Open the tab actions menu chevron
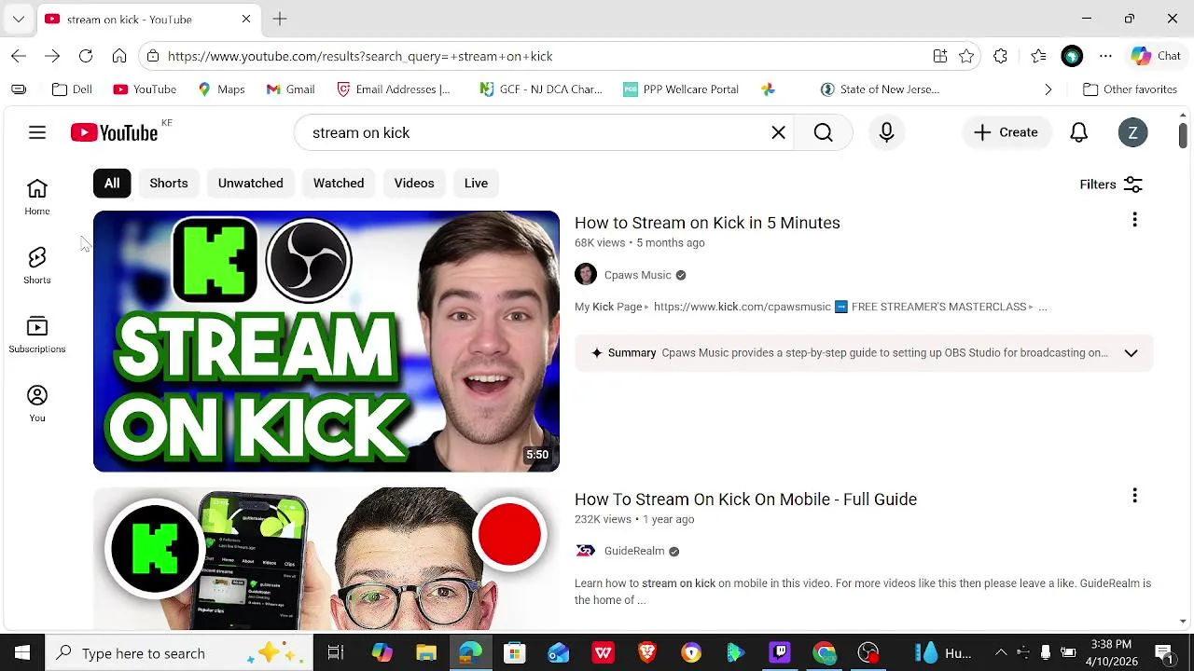This screenshot has width=1194, height=671. 19,19
